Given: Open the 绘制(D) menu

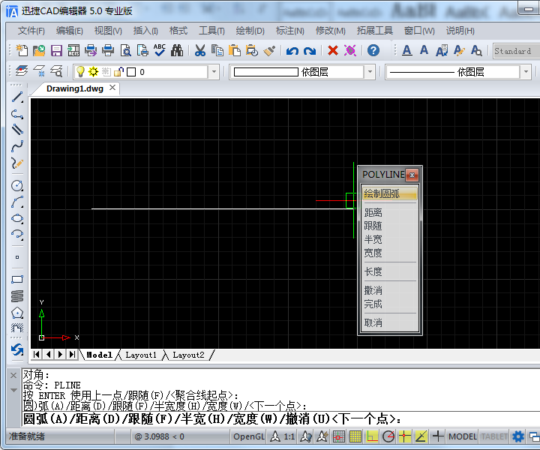Looking at the screenshot, I should (x=250, y=31).
